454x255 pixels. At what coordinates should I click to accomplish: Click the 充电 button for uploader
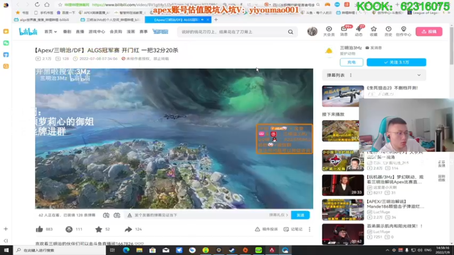click(x=351, y=62)
